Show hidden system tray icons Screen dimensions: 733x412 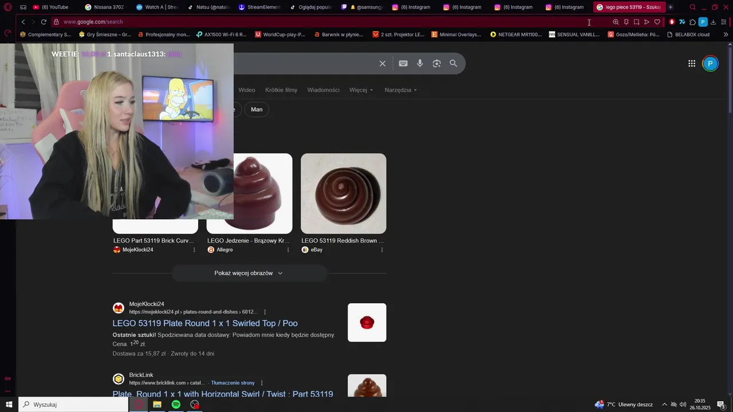pyautogui.click(x=664, y=405)
